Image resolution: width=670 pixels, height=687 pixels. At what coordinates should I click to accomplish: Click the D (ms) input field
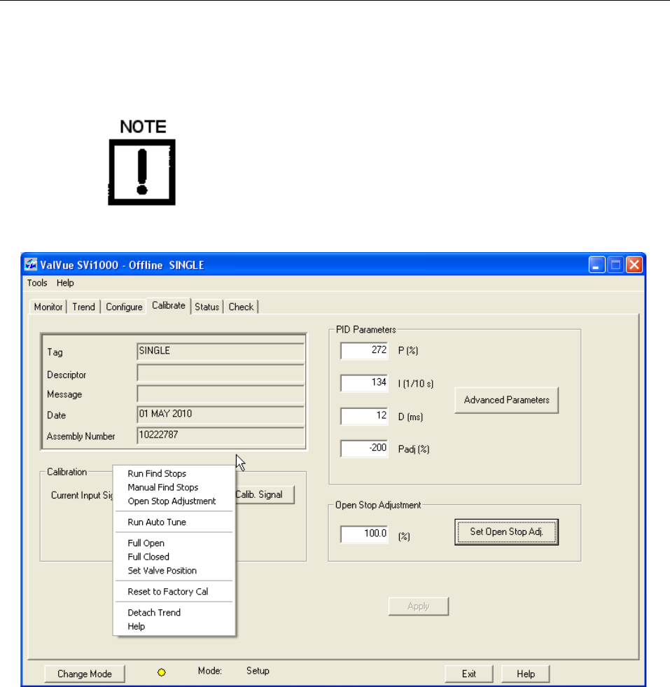364,416
